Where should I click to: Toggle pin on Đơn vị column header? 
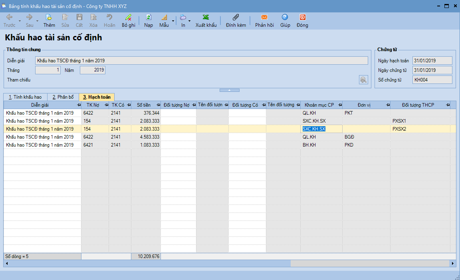pos(387,105)
